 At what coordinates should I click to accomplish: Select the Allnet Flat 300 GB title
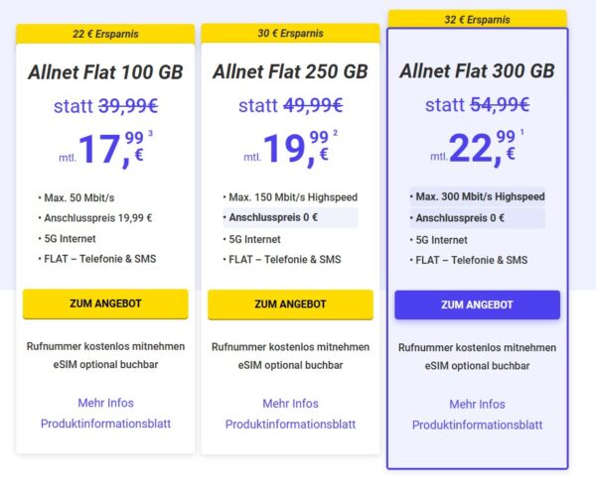(477, 71)
